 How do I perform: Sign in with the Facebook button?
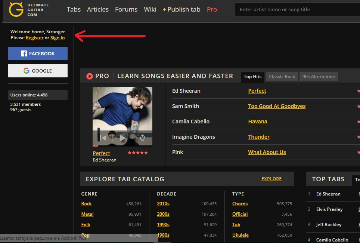pos(38,53)
